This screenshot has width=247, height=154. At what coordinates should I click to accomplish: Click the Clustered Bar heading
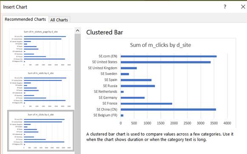(104, 32)
